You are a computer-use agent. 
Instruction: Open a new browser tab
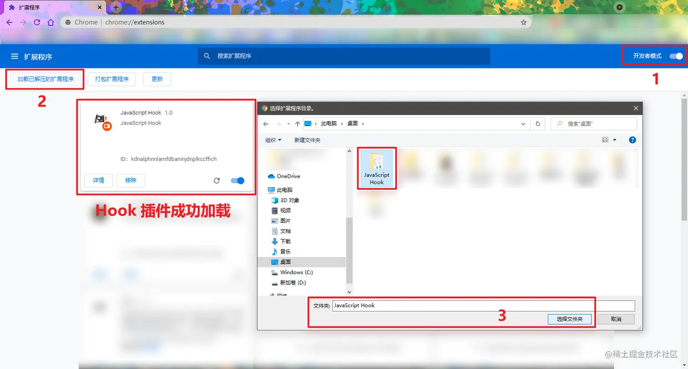coord(116,7)
